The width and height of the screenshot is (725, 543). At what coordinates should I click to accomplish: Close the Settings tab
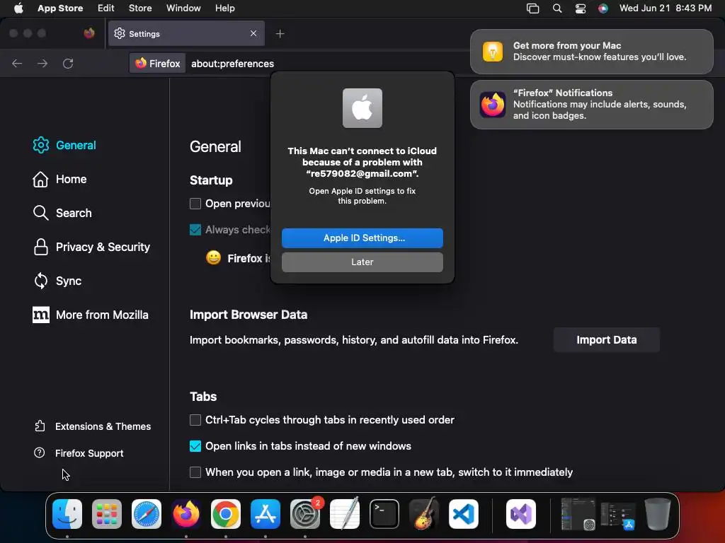pos(253,33)
